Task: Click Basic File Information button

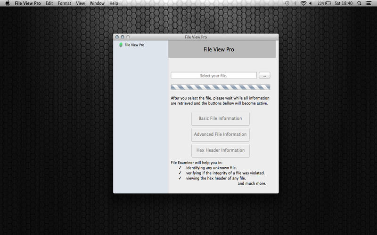Action: [220, 118]
